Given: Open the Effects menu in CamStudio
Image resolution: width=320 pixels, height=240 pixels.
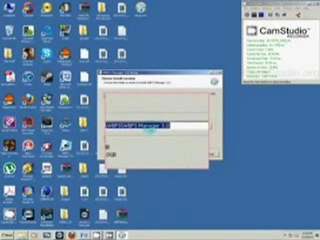Looking at the screenshot, I should pyautogui.click(x=288, y=8).
